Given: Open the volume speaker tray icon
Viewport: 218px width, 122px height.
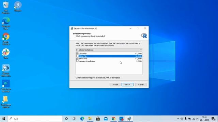Looking at the screenshot, I should [x=197, y=119].
